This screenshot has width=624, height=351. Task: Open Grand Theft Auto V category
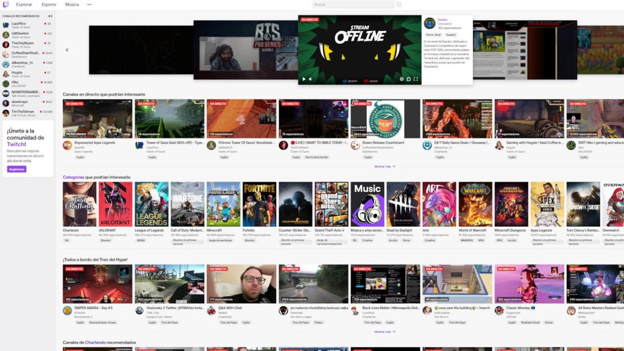(331, 204)
